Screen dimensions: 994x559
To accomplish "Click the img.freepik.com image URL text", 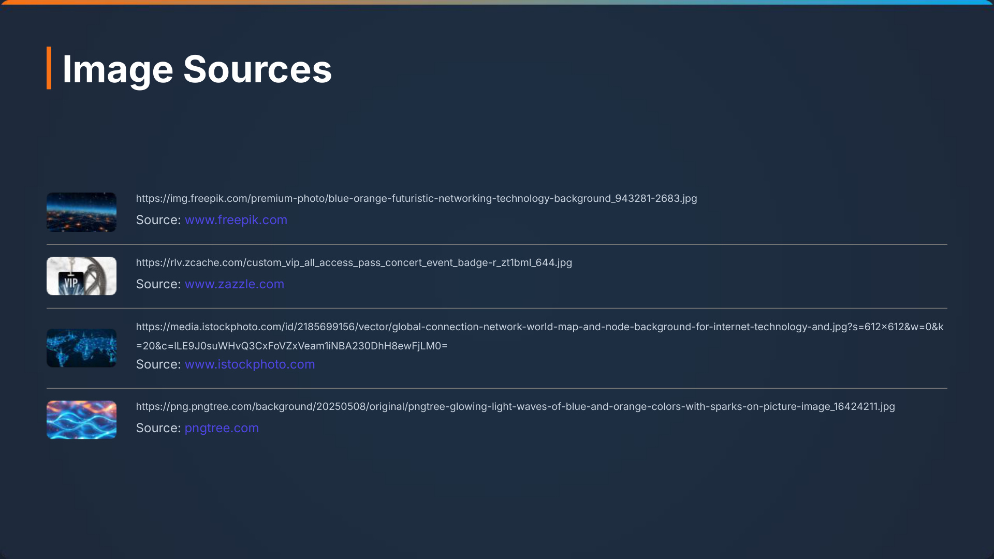I will [x=416, y=199].
